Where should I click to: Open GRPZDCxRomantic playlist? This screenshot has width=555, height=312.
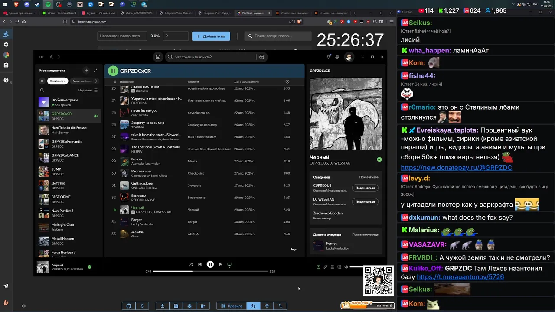tap(69, 144)
